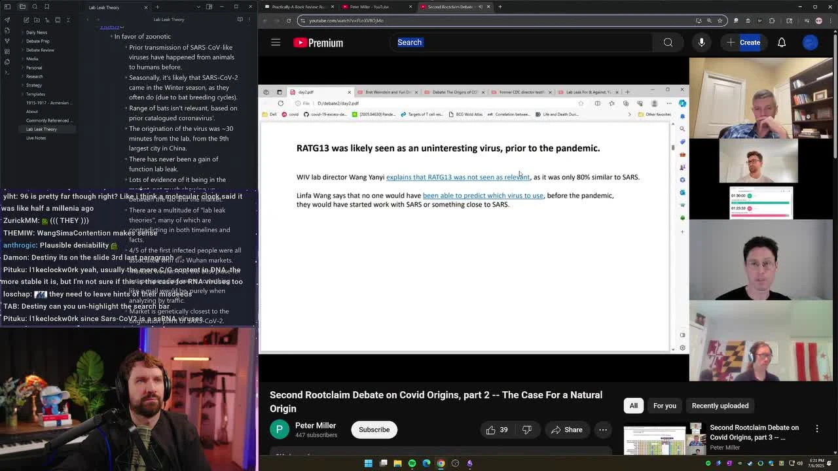Open the YouTube notifications bell

[782, 43]
